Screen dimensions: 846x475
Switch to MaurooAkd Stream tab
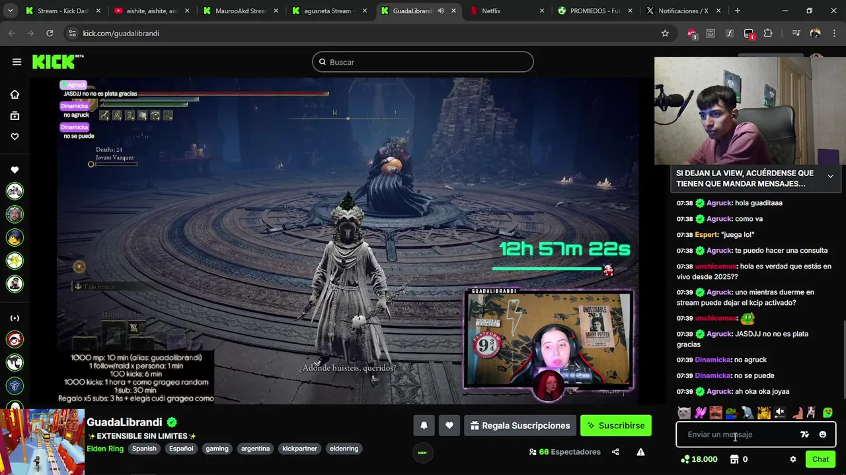click(239, 11)
